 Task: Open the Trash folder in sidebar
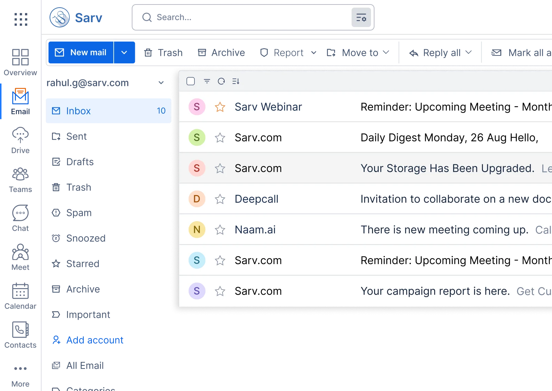[x=109, y=187]
